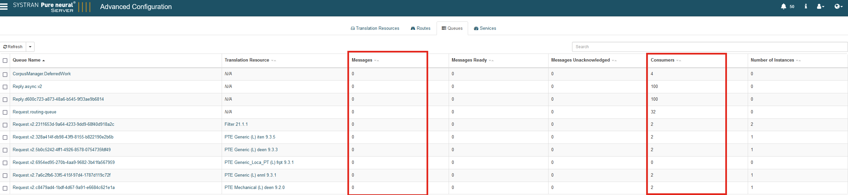Switch to the Translation Resources tab
The image size is (848, 195).
[375, 28]
